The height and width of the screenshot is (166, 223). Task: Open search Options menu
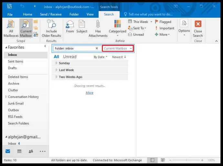pos(184,27)
